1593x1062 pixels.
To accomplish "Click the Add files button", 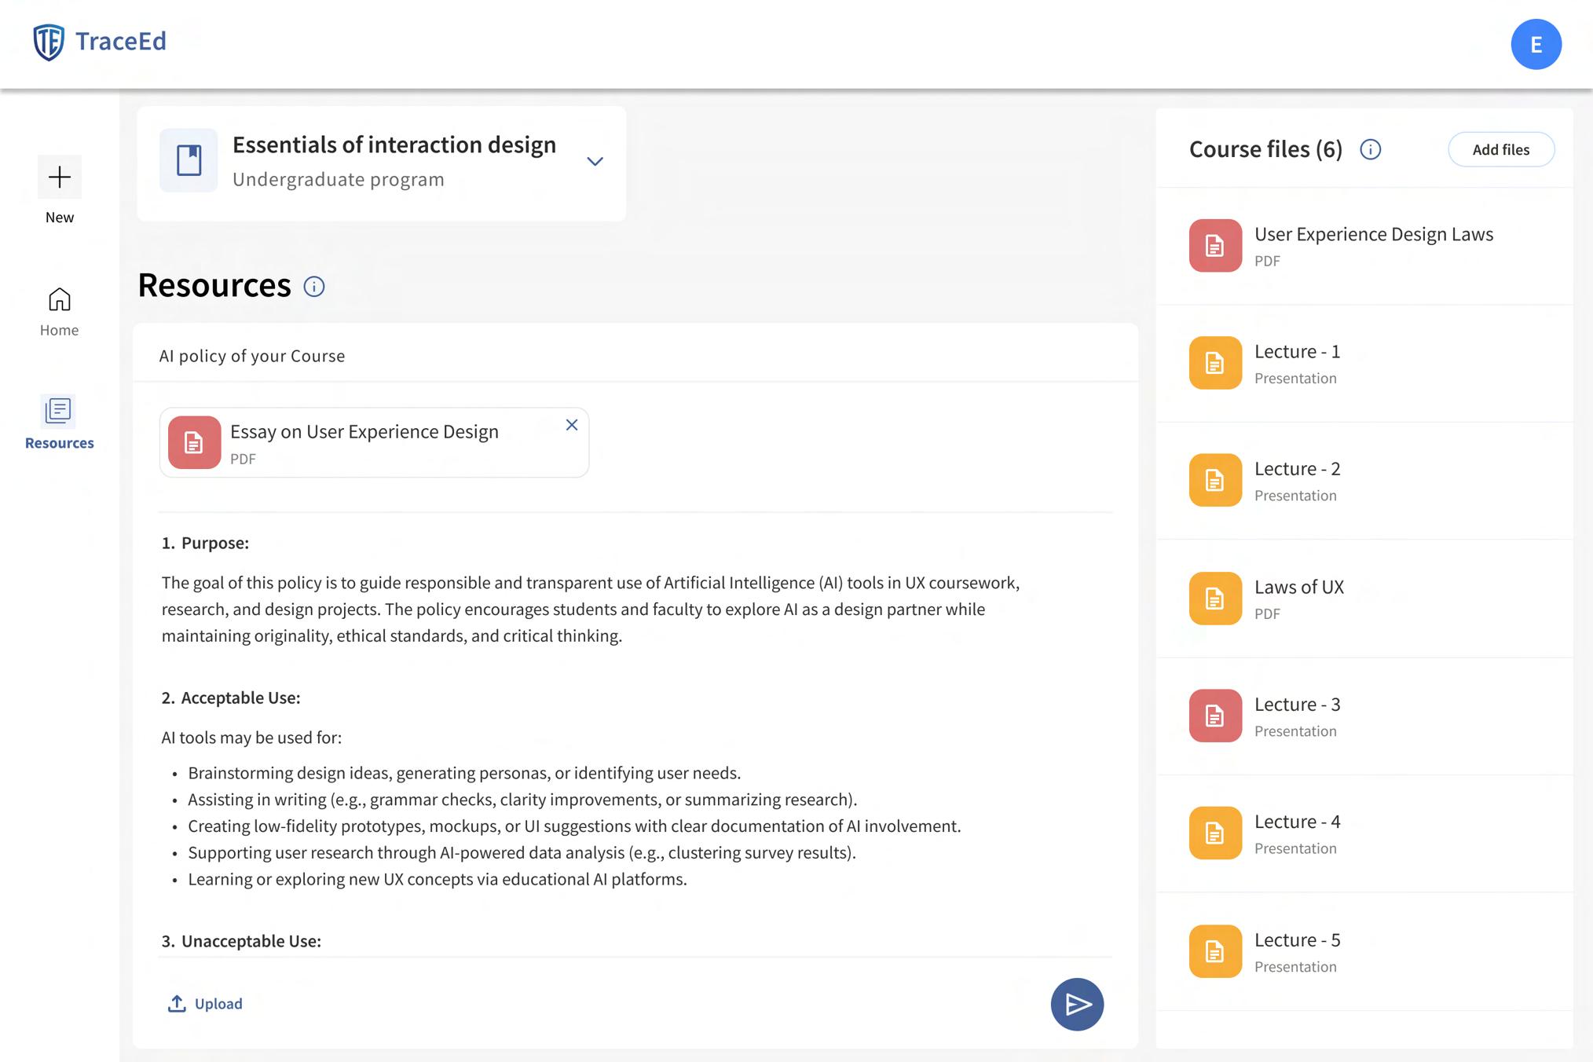I will pyautogui.click(x=1500, y=149).
